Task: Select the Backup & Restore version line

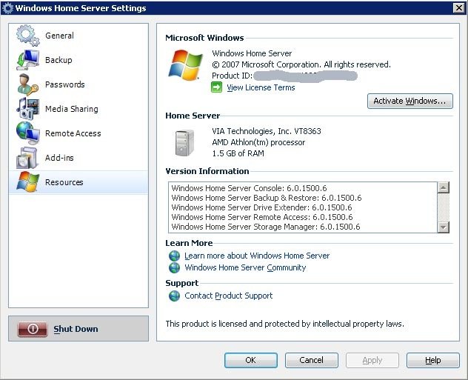Action: point(267,198)
